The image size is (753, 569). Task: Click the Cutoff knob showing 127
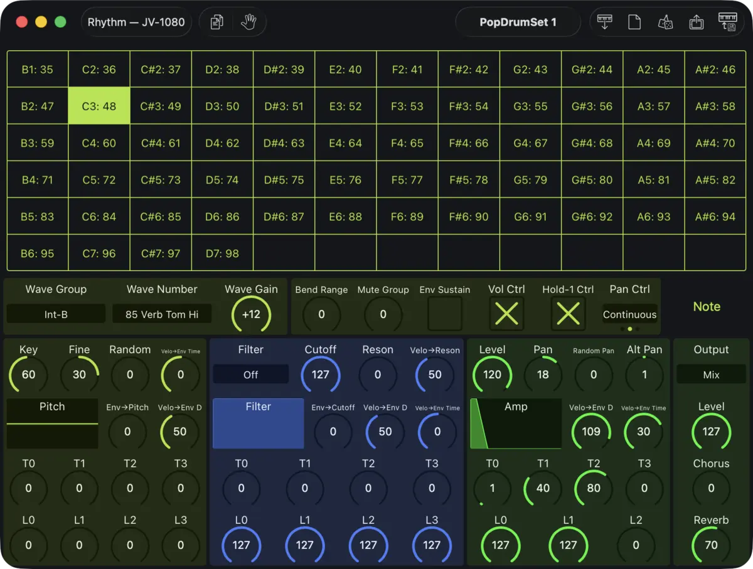tap(321, 375)
